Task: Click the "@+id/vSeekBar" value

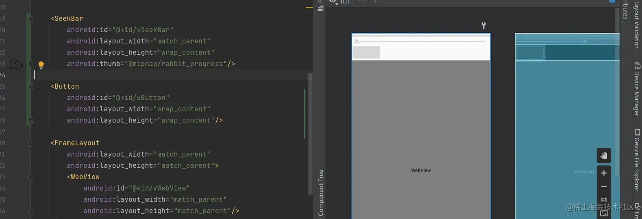Action: point(143,30)
